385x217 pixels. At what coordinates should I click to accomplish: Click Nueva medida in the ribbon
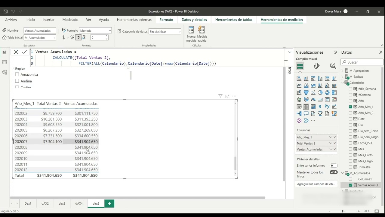click(191, 34)
